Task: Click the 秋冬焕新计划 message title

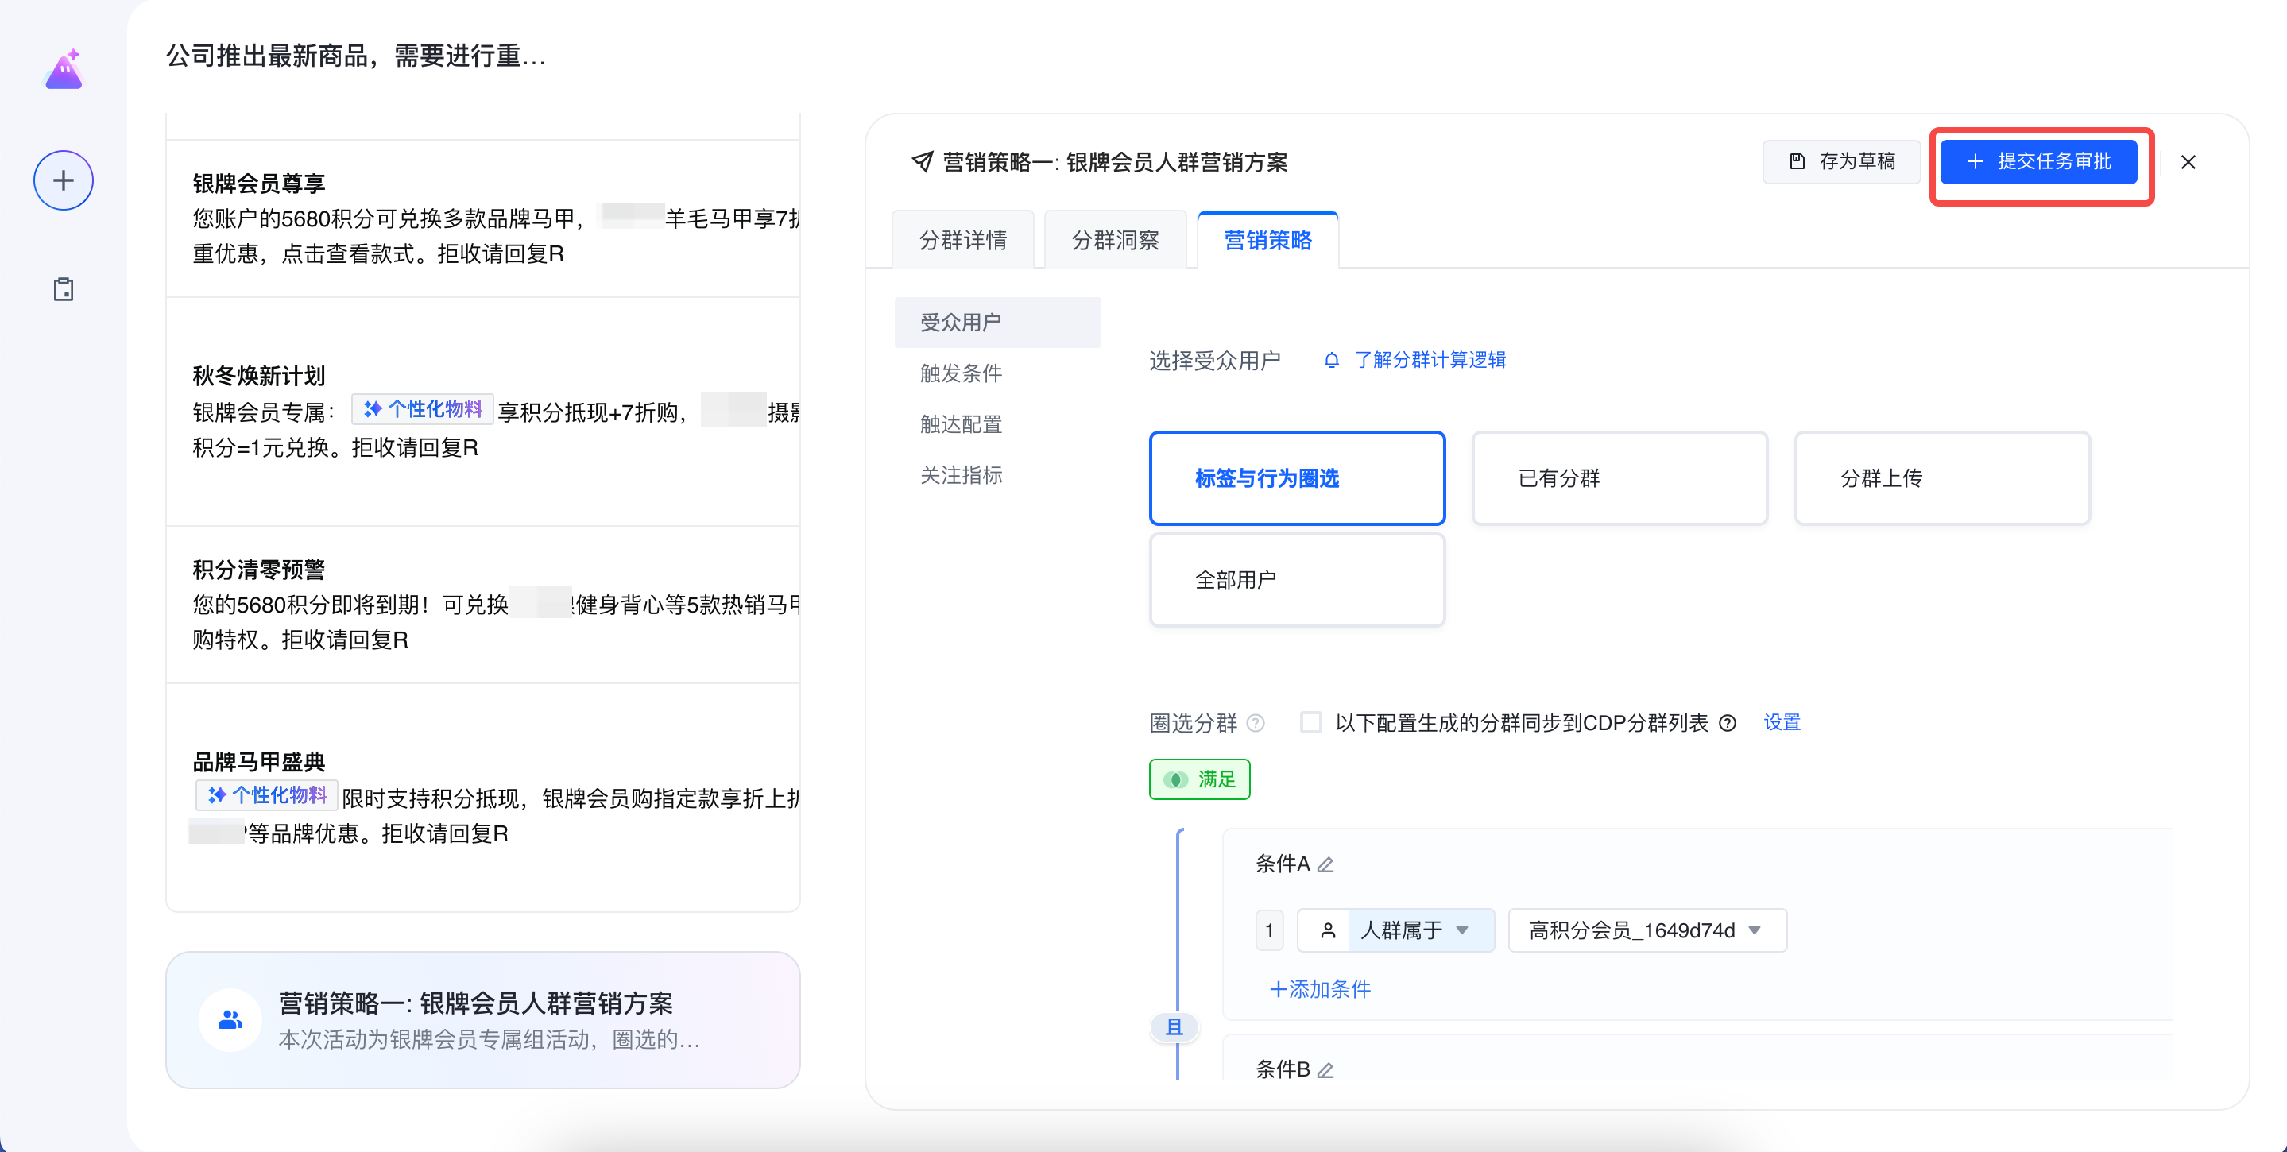Action: tap(259, 376)
